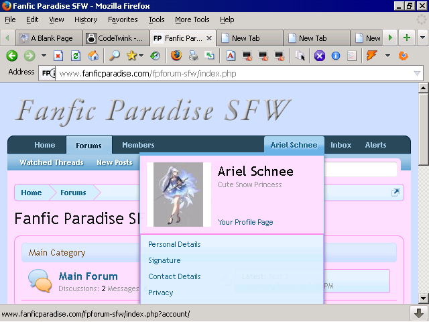This screenshot has width=429, height=322.
Task: Click the blue info circle icon
Action: pos(336,56)
